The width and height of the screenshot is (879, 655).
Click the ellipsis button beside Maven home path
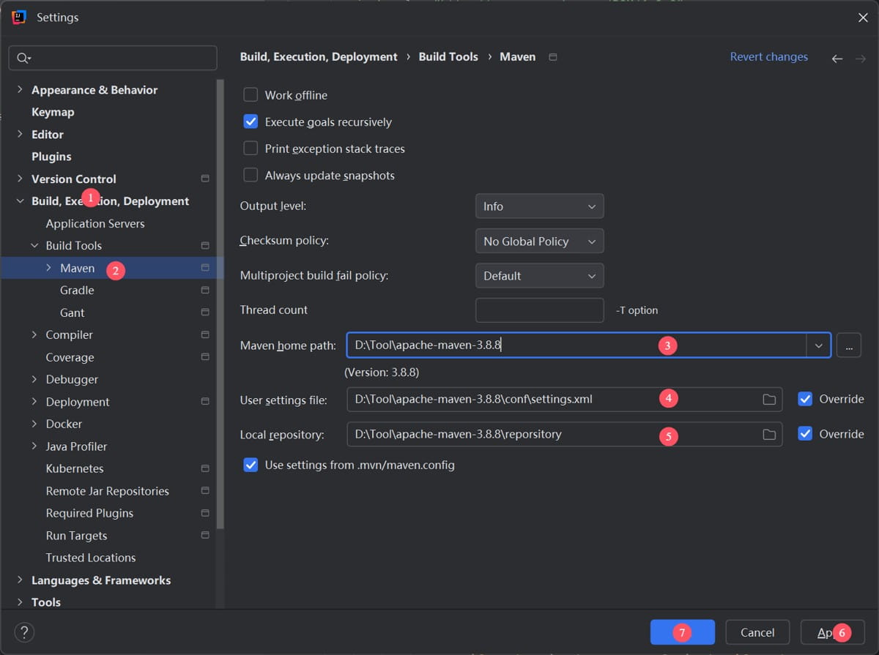(x=848, y=345)
